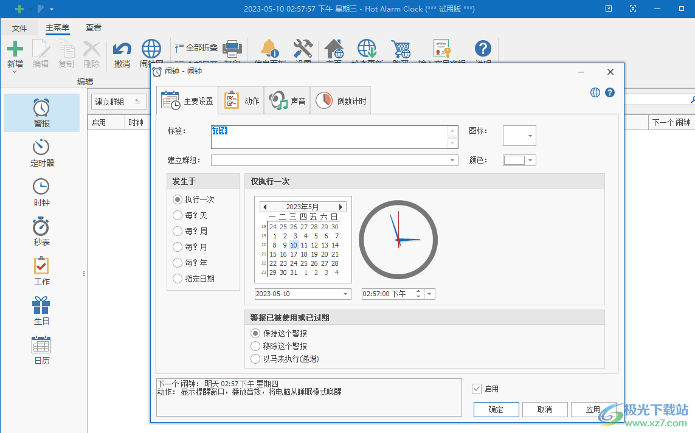Click the 确定 button

tap(496, 409)
